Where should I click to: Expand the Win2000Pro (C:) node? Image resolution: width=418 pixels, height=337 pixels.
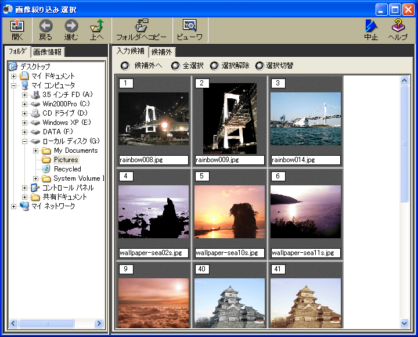pos(24,105)
